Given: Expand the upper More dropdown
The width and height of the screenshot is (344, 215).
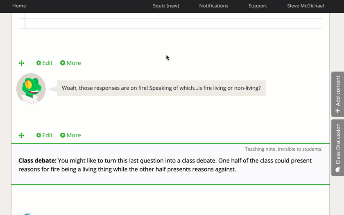Looking at the screenshot, I should (x=70, y=63).
